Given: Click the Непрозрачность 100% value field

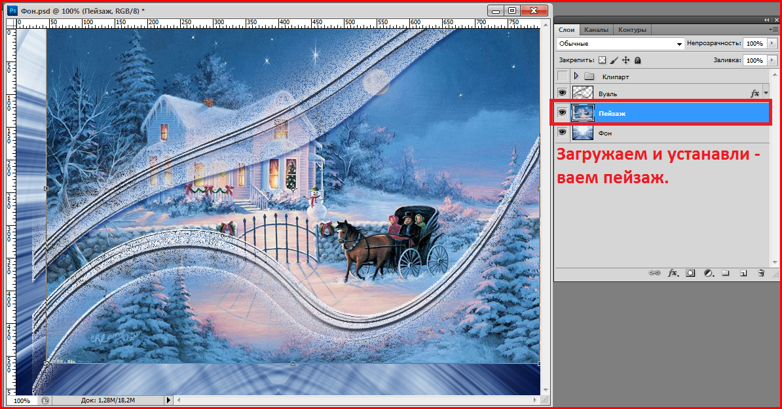Looking at the screenshot, I should tap(754, 43).
